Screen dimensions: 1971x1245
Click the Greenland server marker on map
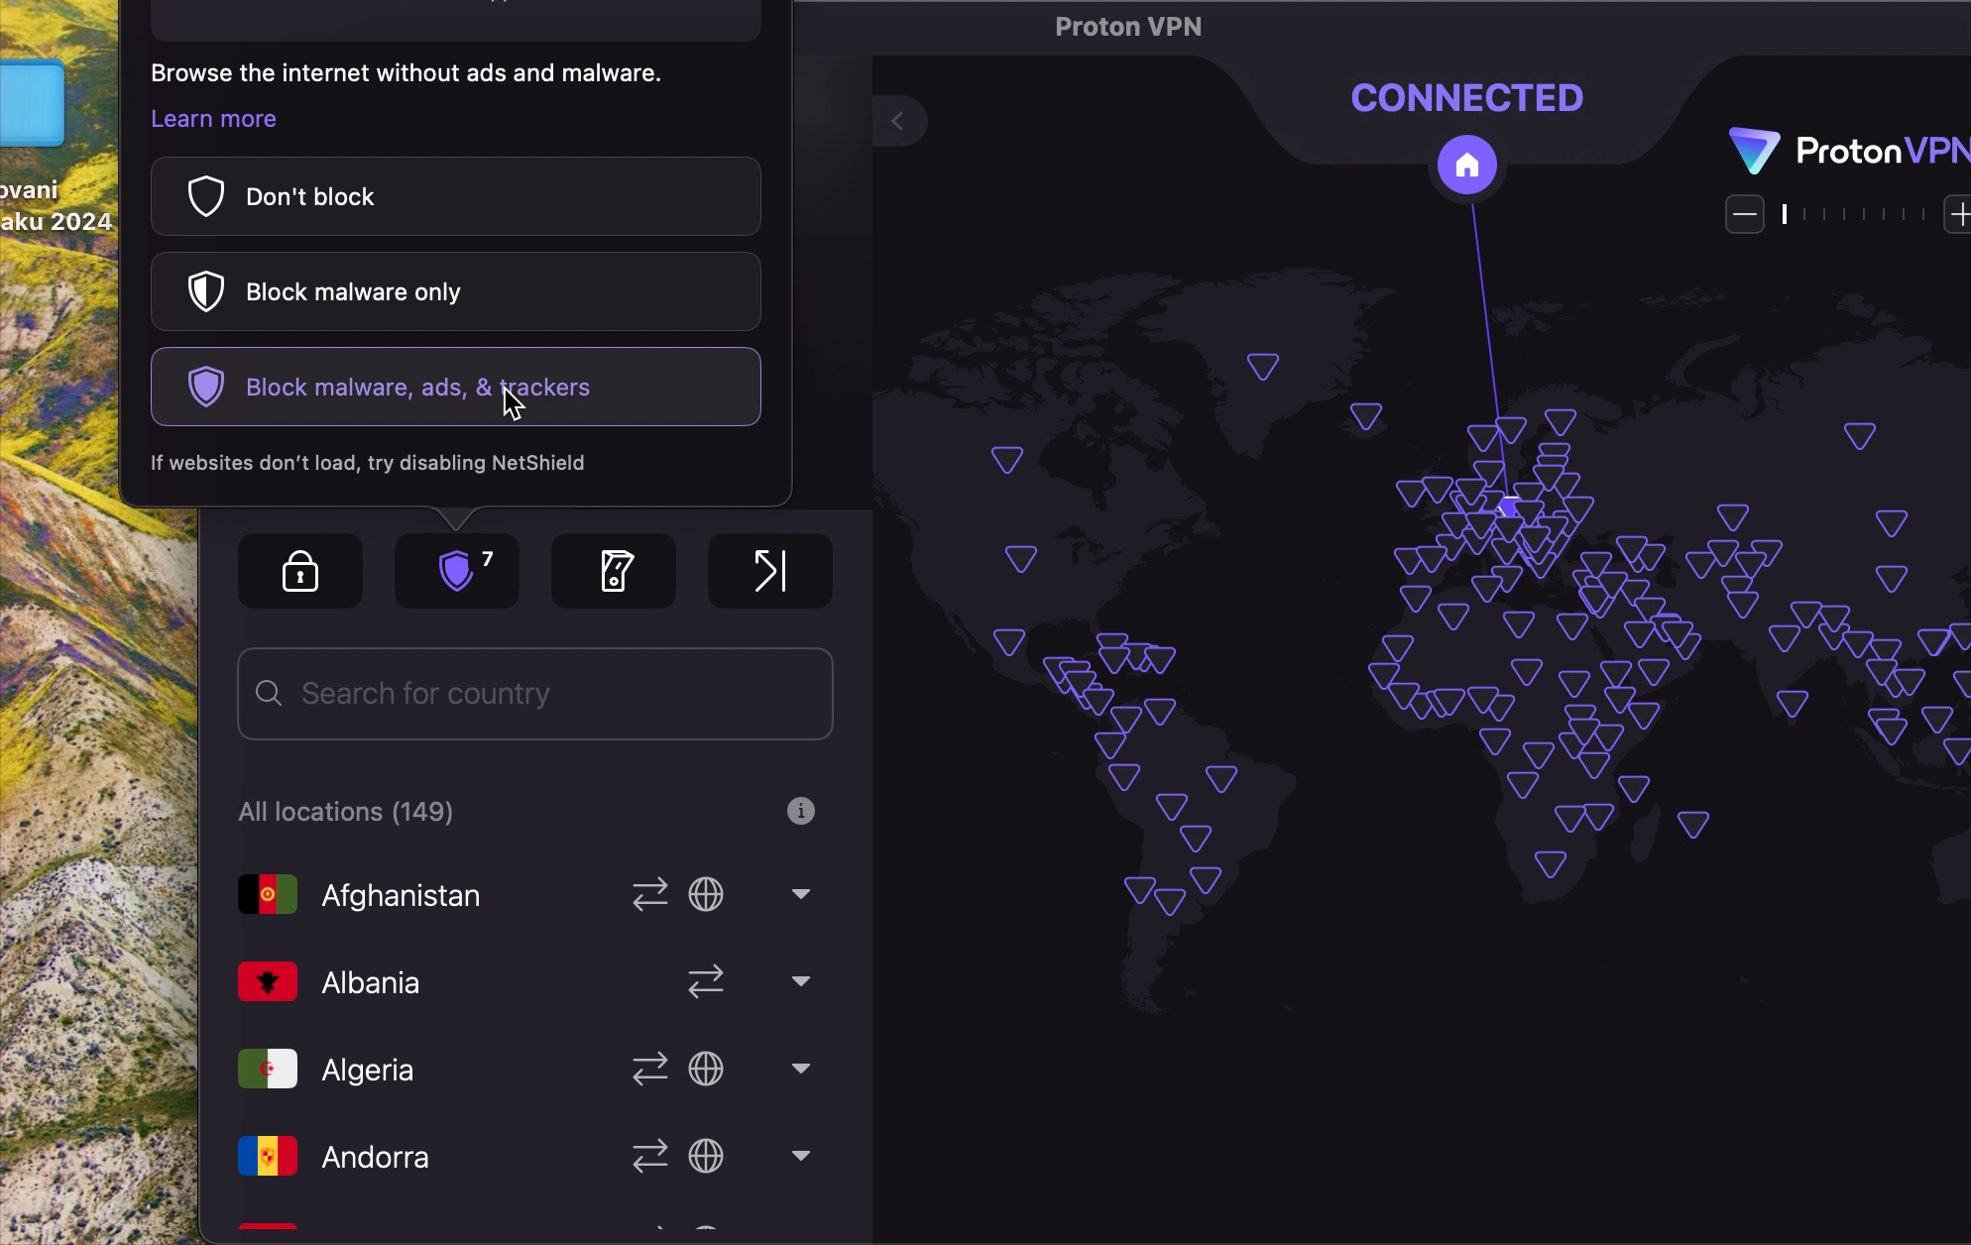[1263, 366]
